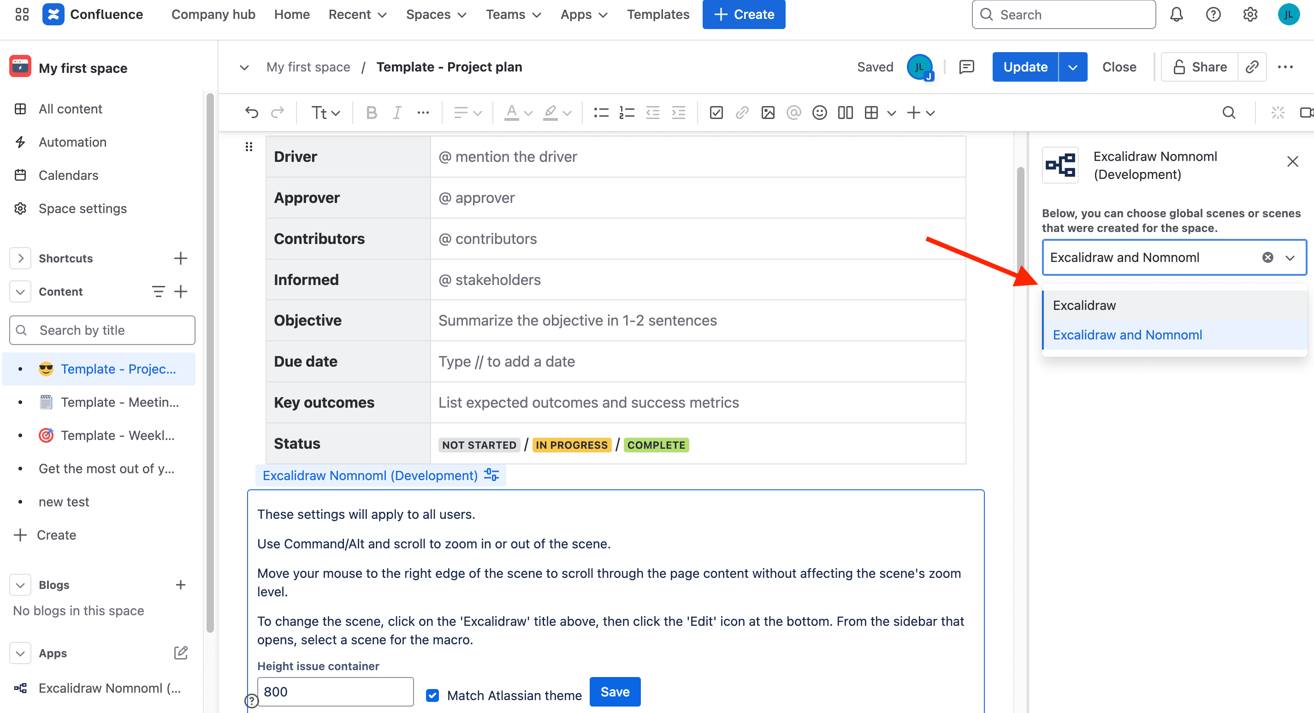1314x713 pixels.
Task: Expand the Shortcuts section
Action: coord(20,258)
